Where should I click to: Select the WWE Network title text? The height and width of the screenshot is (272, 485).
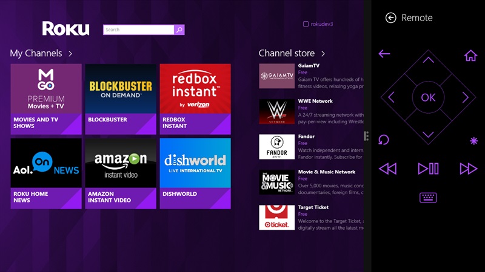point(315,101)
